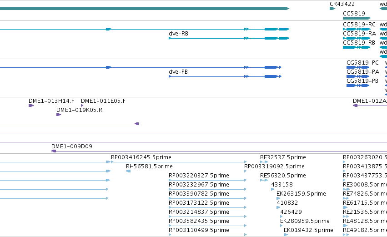Select the RP003110499.5prime alignment line
Screen dimensions: 387x237
tap(207, 235)
